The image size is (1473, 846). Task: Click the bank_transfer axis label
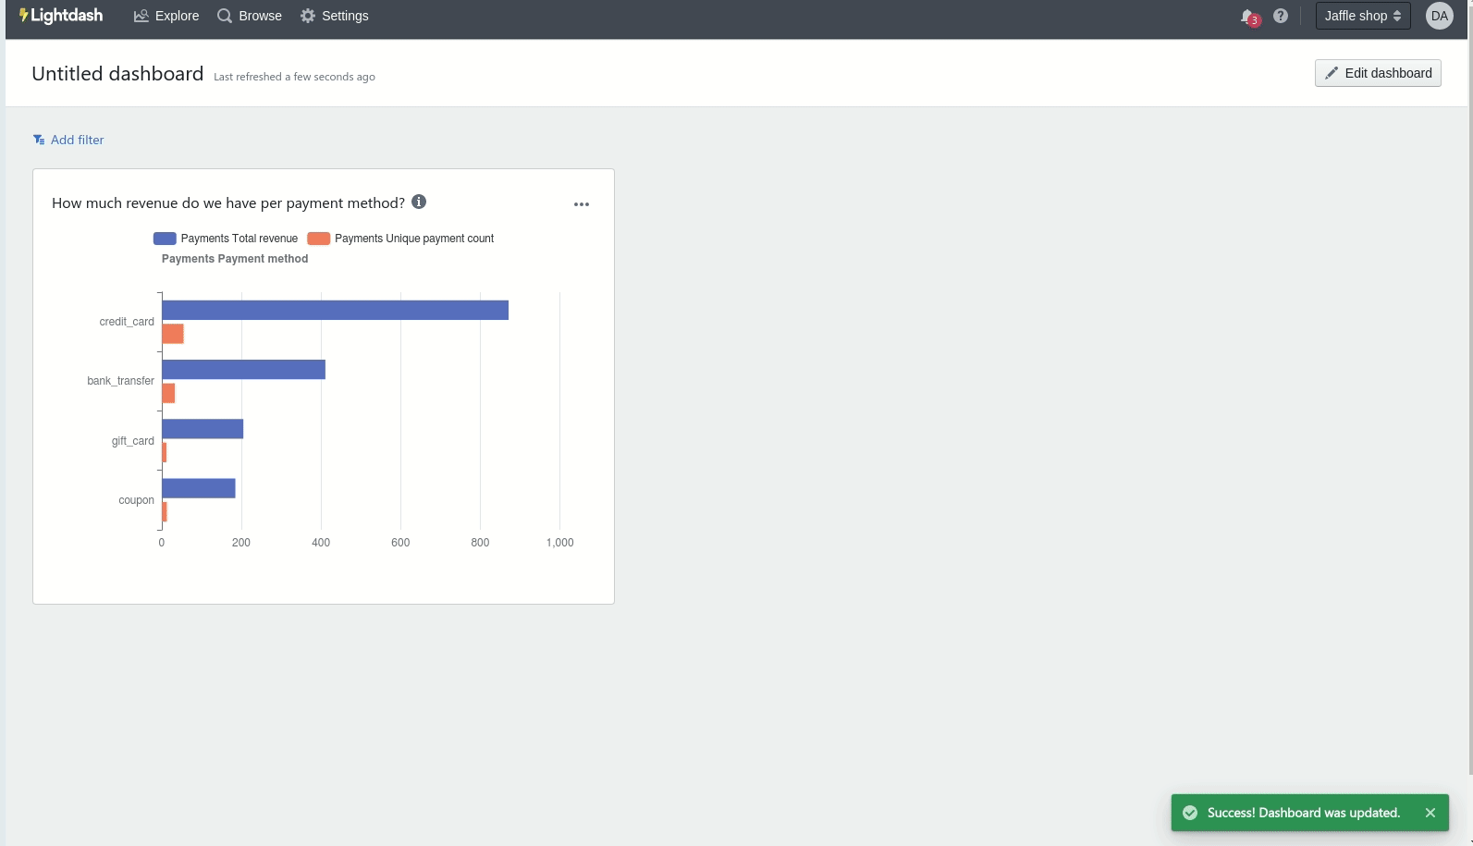[120, 381]
